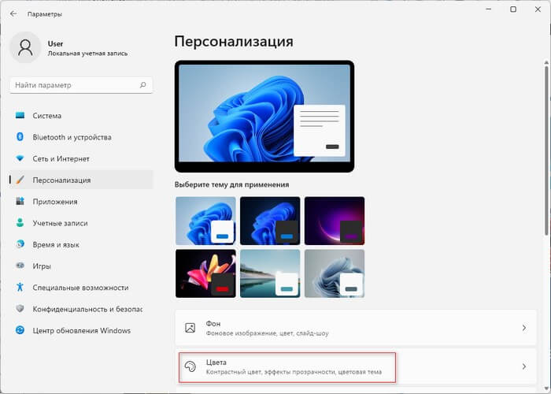This screenshot has height=394, width=551.
Task: Open Конфиденциальность и безопасность settings
Action: tap(81, 309)
